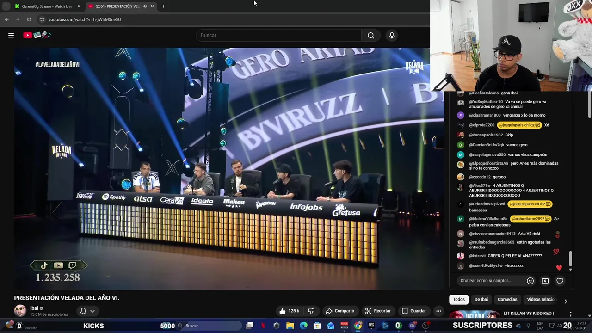The height and width of the screenshot is (333, 592).
Task: Open File Explorer from the taskbar
Action: tap(290, 326)
